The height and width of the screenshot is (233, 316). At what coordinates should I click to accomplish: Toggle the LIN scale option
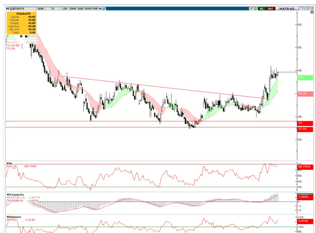(65, 8)
